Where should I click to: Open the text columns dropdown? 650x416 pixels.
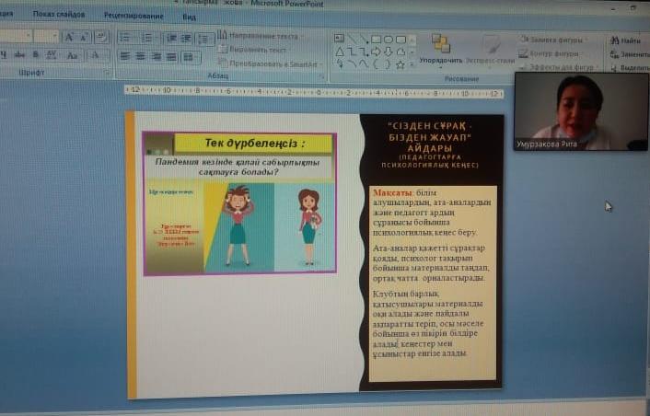(x=191, y=57)
